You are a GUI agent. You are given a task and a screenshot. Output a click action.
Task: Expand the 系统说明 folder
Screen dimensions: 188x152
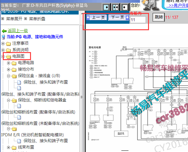tap(3, 50)
